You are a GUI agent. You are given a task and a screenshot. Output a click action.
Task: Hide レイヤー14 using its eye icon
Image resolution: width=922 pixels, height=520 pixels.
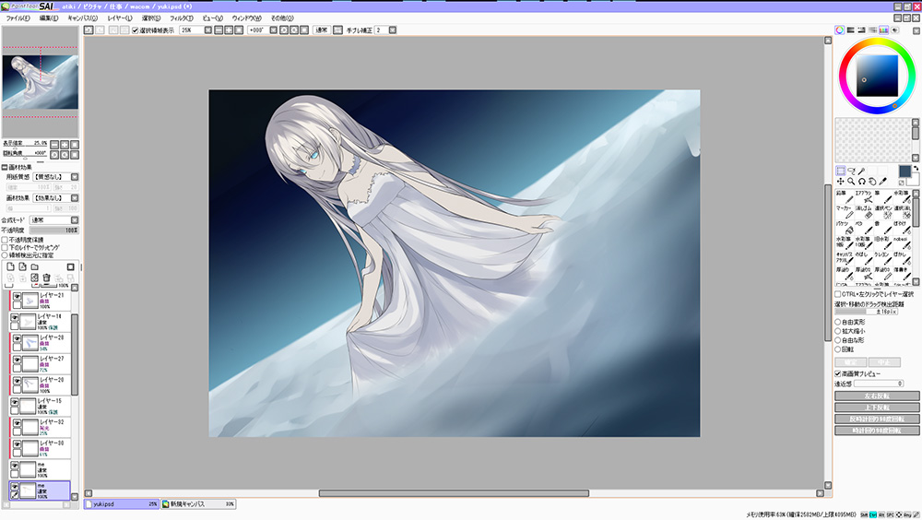point(15,318)
